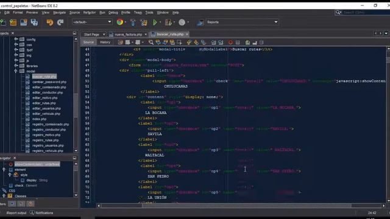Screen dimensions: 390x219
Task: Click the Clean and Build icon
Action: pos(144,23)
